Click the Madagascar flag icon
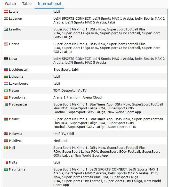Screen dimensions: 169x187 coord(6,104)
